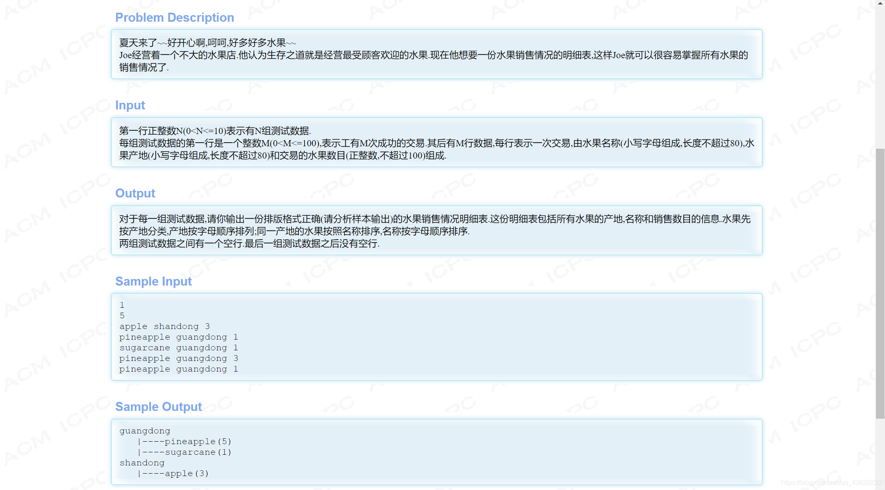Click the line 'pineapple guangdong 3'
The height and width of the screenshot is (490, 885).
coord(178,358)
